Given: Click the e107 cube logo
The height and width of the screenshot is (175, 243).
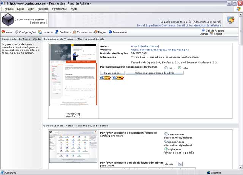Looking at the screenshot, I should tap(8, 20).
